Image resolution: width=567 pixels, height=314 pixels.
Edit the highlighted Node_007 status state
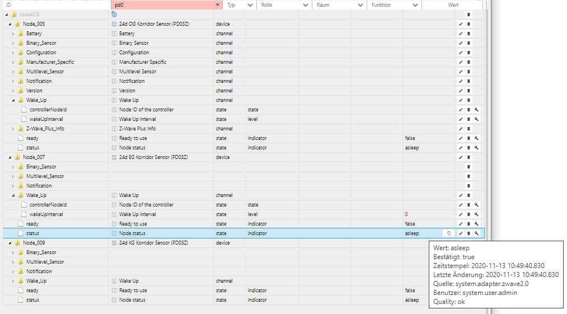[461, 233]
